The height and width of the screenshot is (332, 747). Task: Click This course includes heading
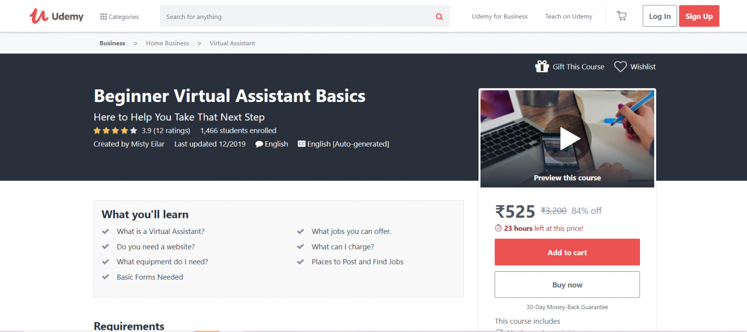pyautogui.click(x=527, y=321)
